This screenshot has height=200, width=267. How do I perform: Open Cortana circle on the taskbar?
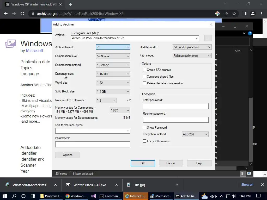pyautogui.click(x=23, y=196)
